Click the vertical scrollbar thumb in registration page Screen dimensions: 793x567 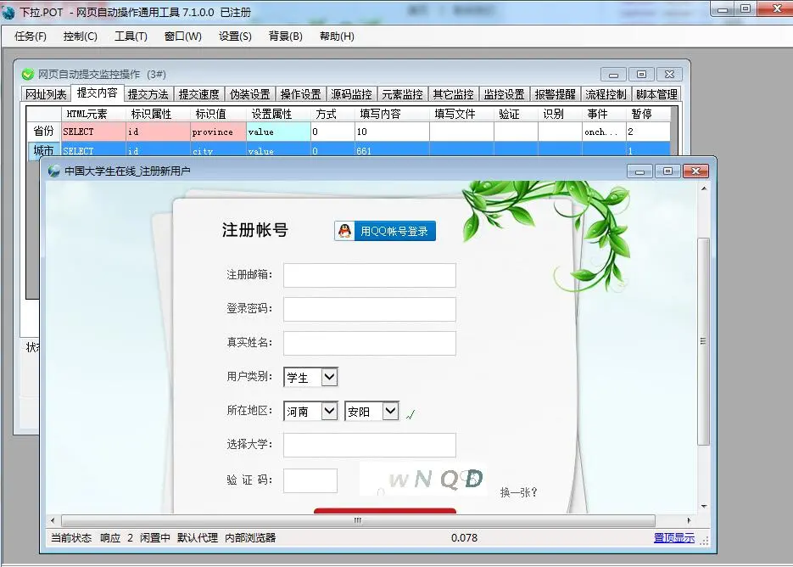(x=703, y=341)
